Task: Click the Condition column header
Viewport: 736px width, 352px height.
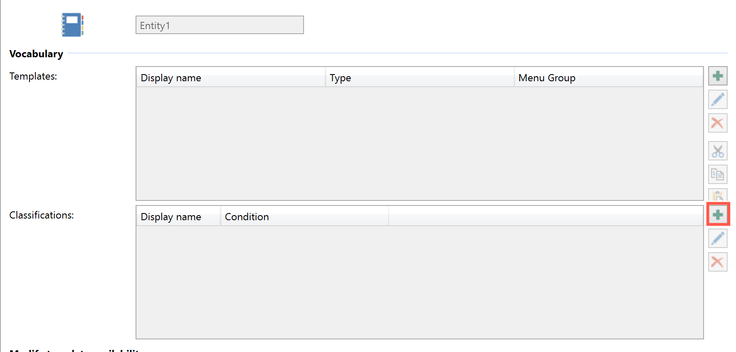Action: pos(304,217)
